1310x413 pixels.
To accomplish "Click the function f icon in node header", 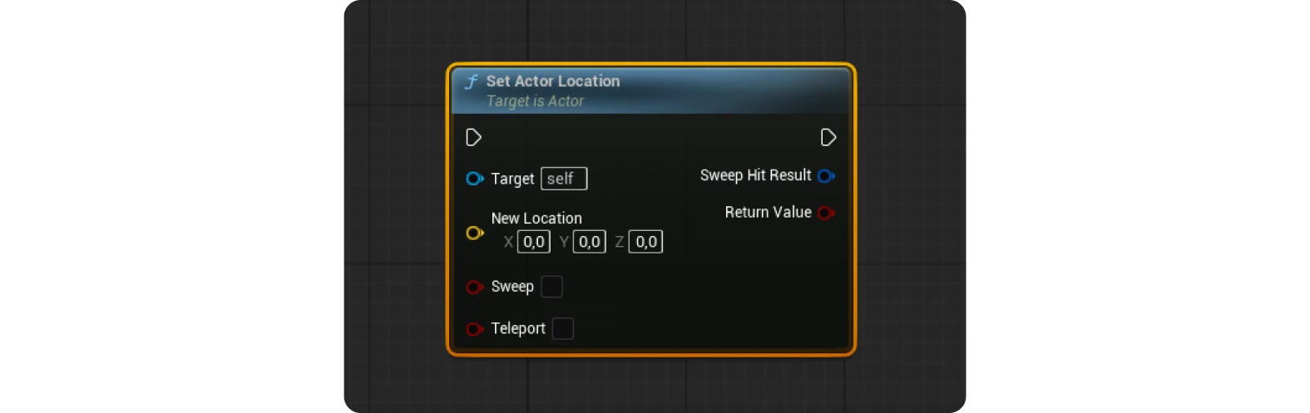I will [x=472, y=81].
